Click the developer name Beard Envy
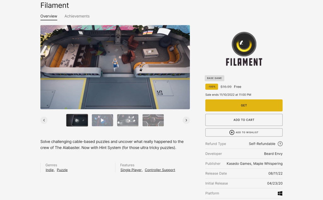The image size is (323, 200). 273,154
